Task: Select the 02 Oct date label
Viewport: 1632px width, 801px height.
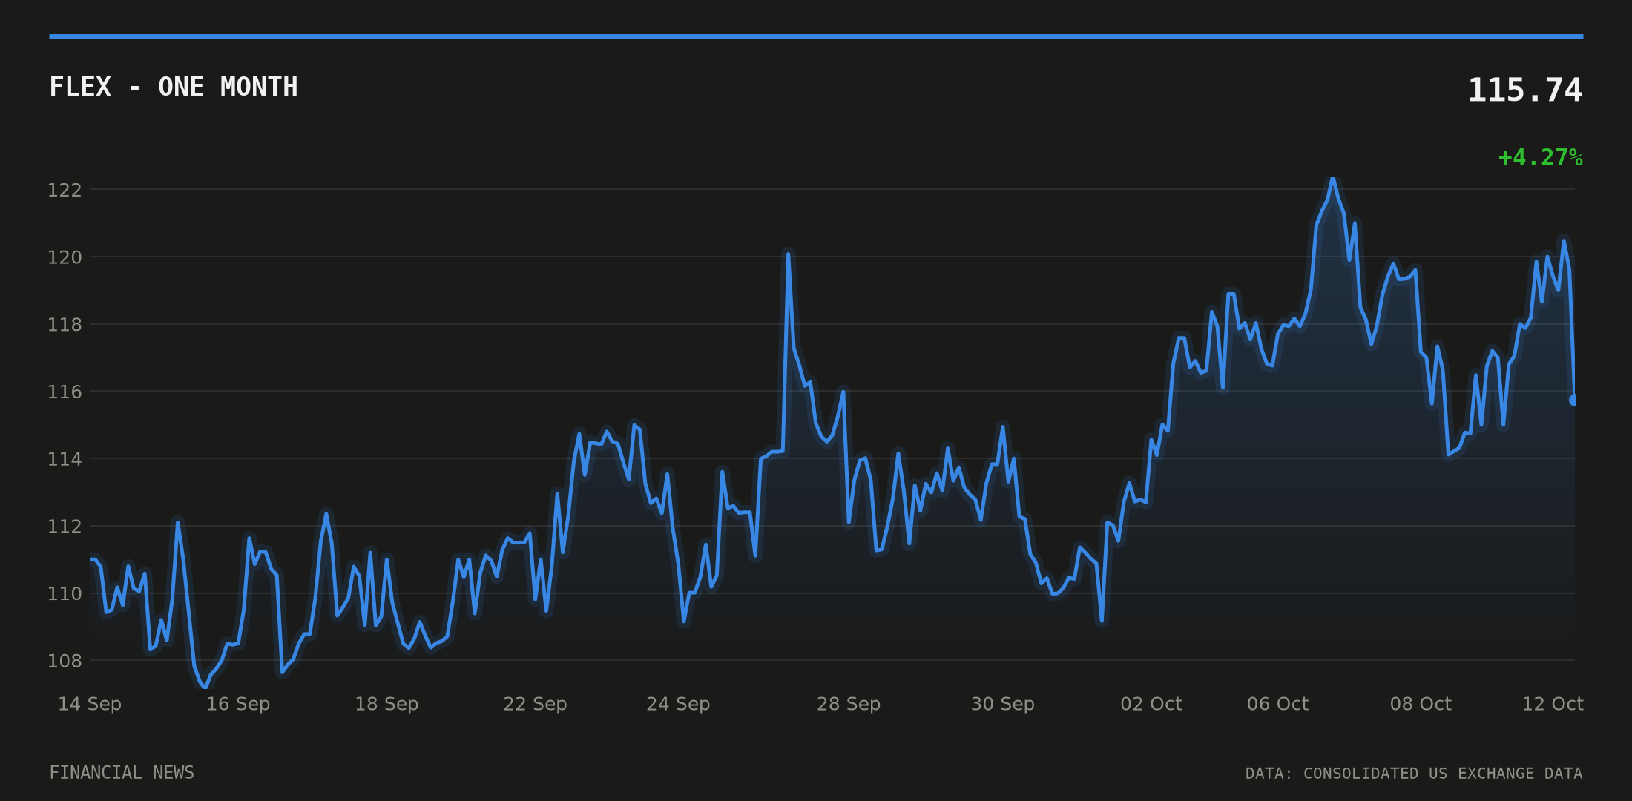Action: tap(1151, 704)
